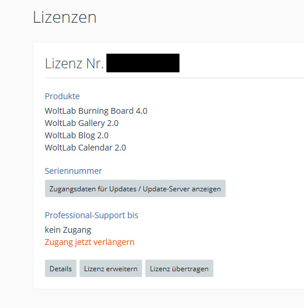Click the version number 4.0 of Burning Board

tap(141, 111)
